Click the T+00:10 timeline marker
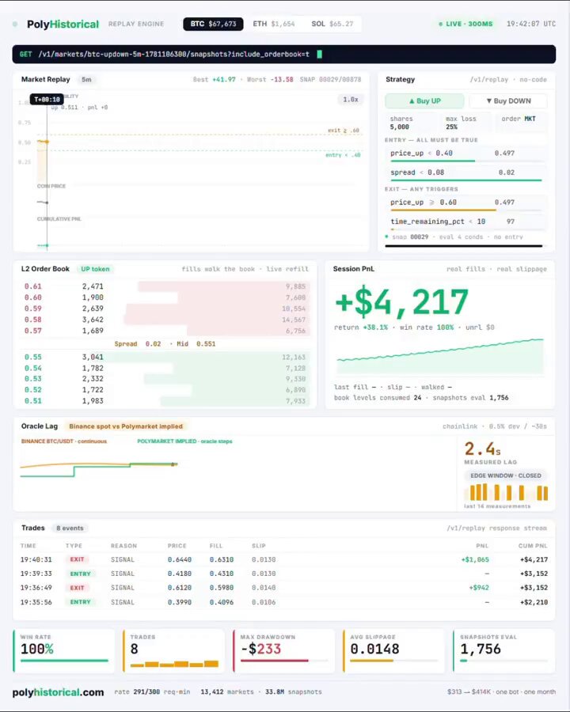The height and width of the screenshot is (712, 570). point(47,99)
